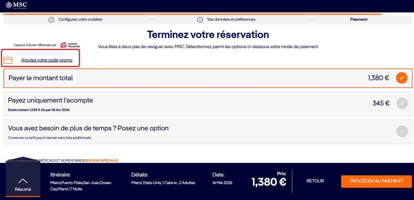Click the Paiement step label
This screenshot has width=414, height=200.
(x=359, y=19)
